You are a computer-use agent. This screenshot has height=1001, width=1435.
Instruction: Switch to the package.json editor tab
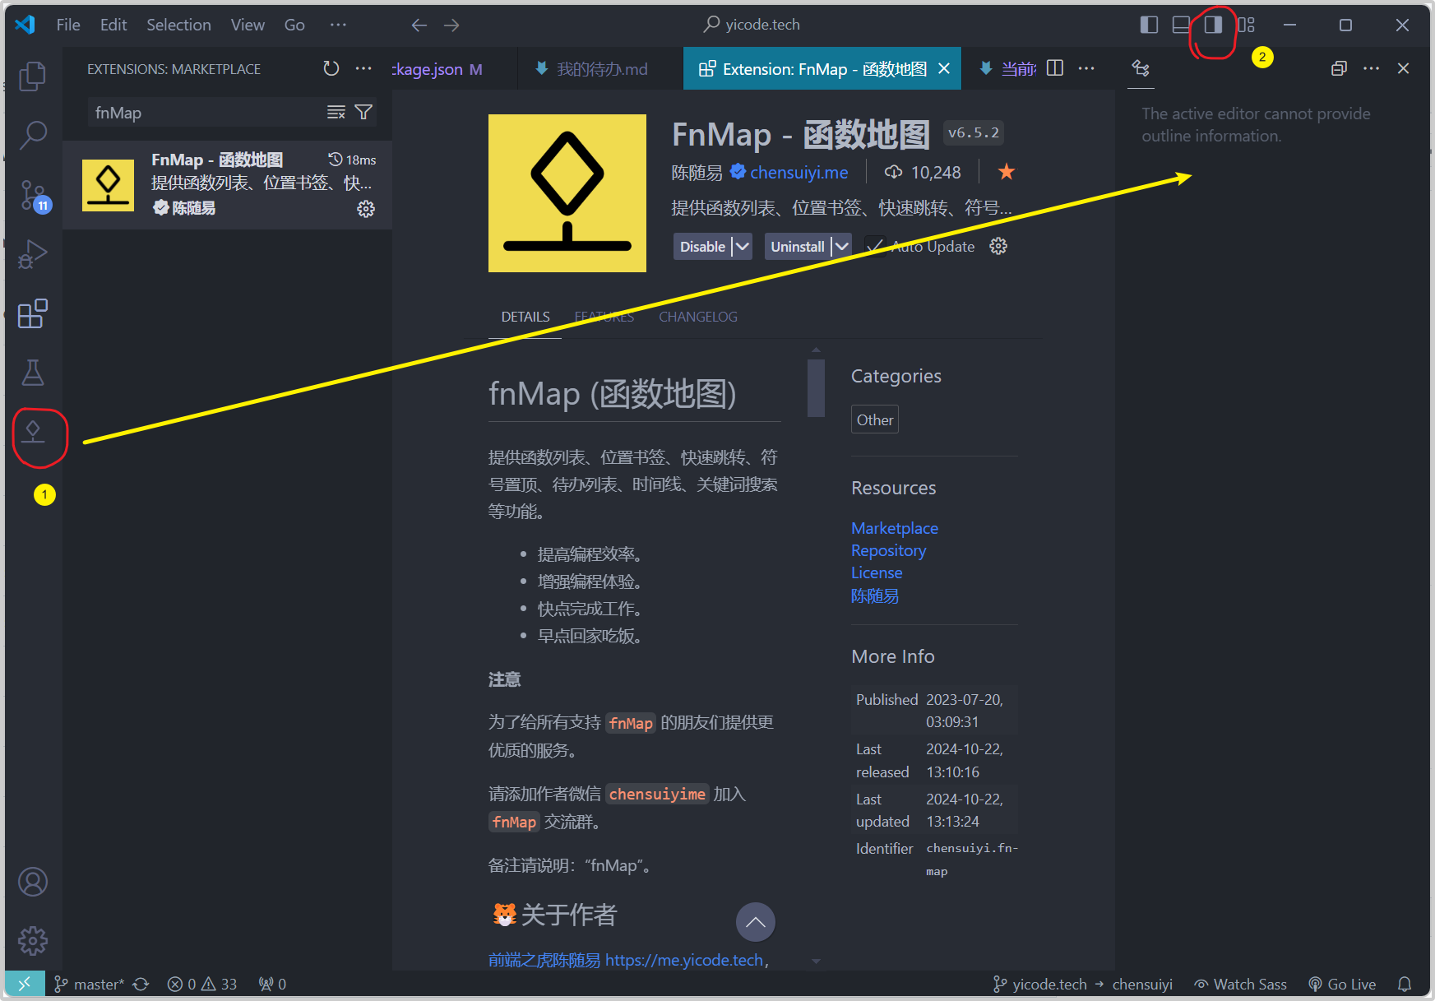(455, 69)
